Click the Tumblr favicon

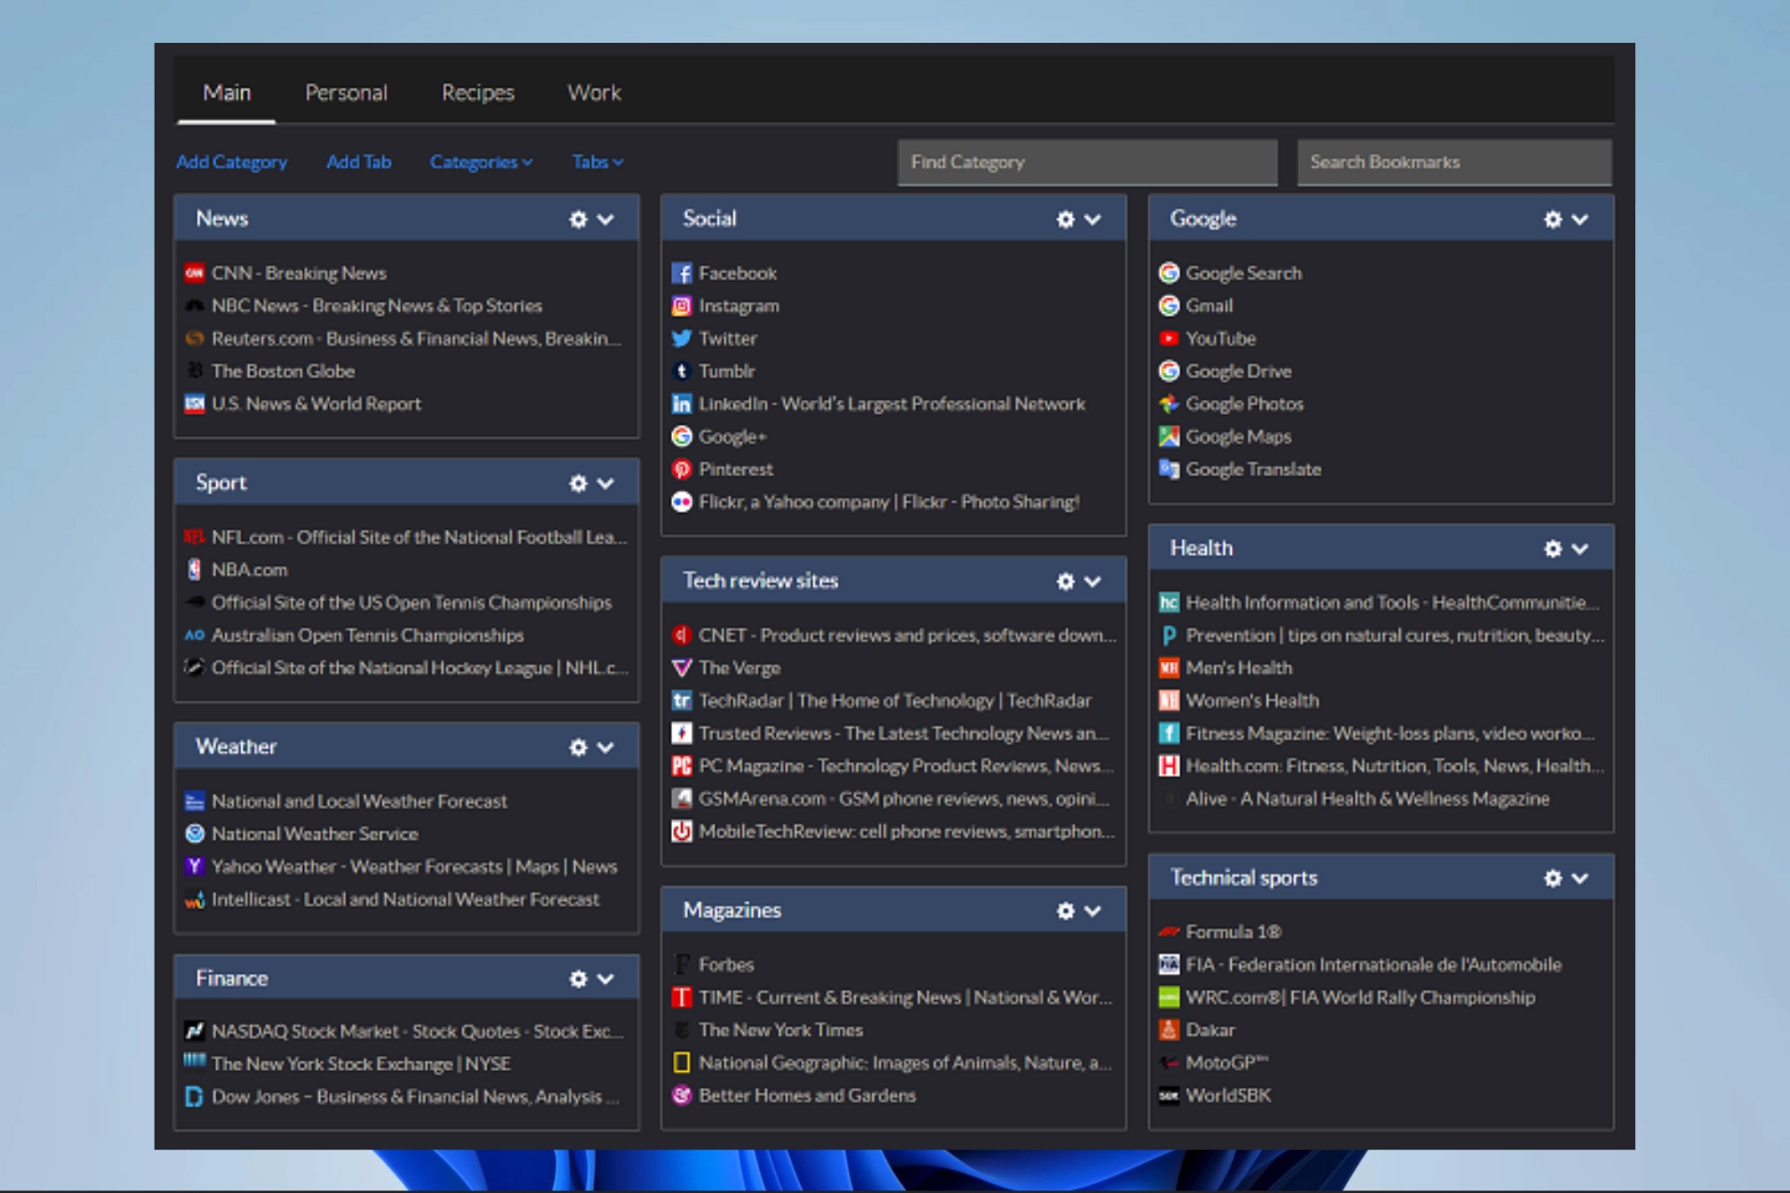point(682,371)
